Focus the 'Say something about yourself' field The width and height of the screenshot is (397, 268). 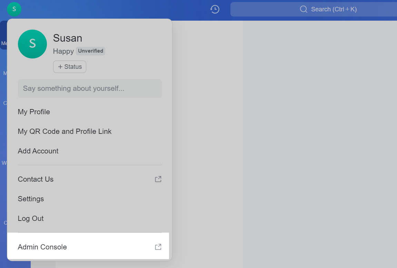[90, 88]
